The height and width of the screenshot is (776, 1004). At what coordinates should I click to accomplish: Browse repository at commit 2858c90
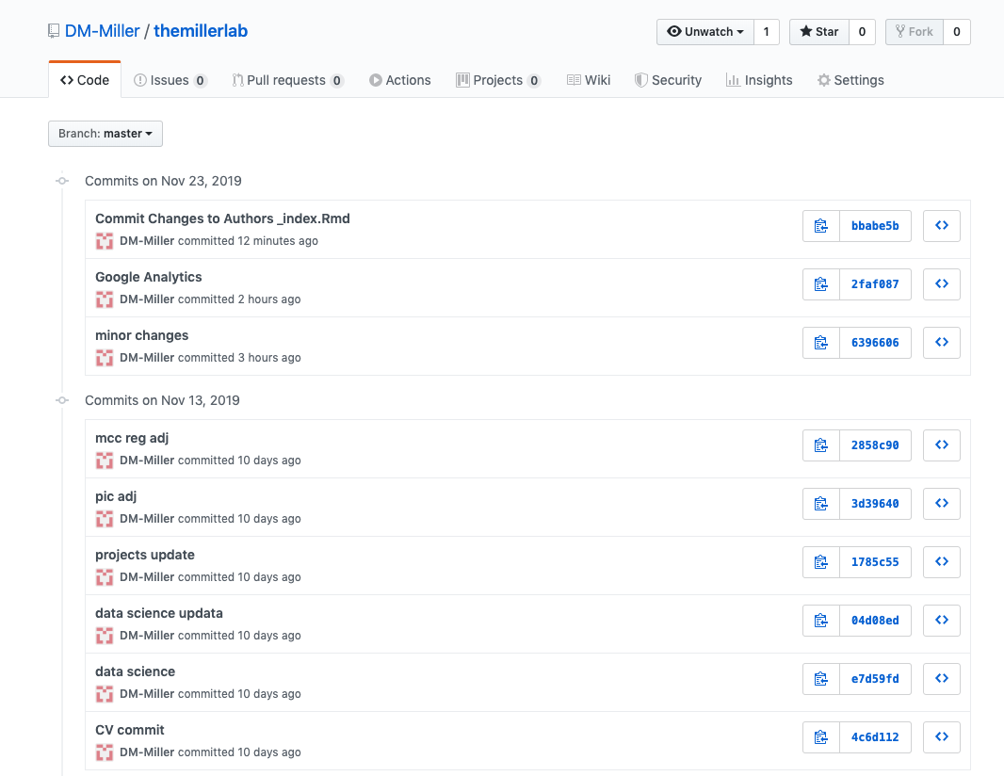coord(941,445)
